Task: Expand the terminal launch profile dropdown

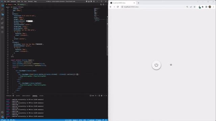Action: coord(97,95)
